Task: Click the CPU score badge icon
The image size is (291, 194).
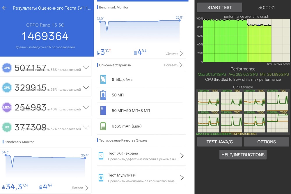Action: [7, 68]
